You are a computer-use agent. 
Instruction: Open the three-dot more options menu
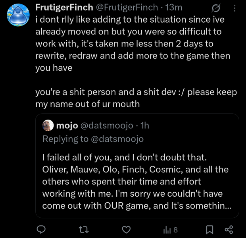click(x=234, y=8)
